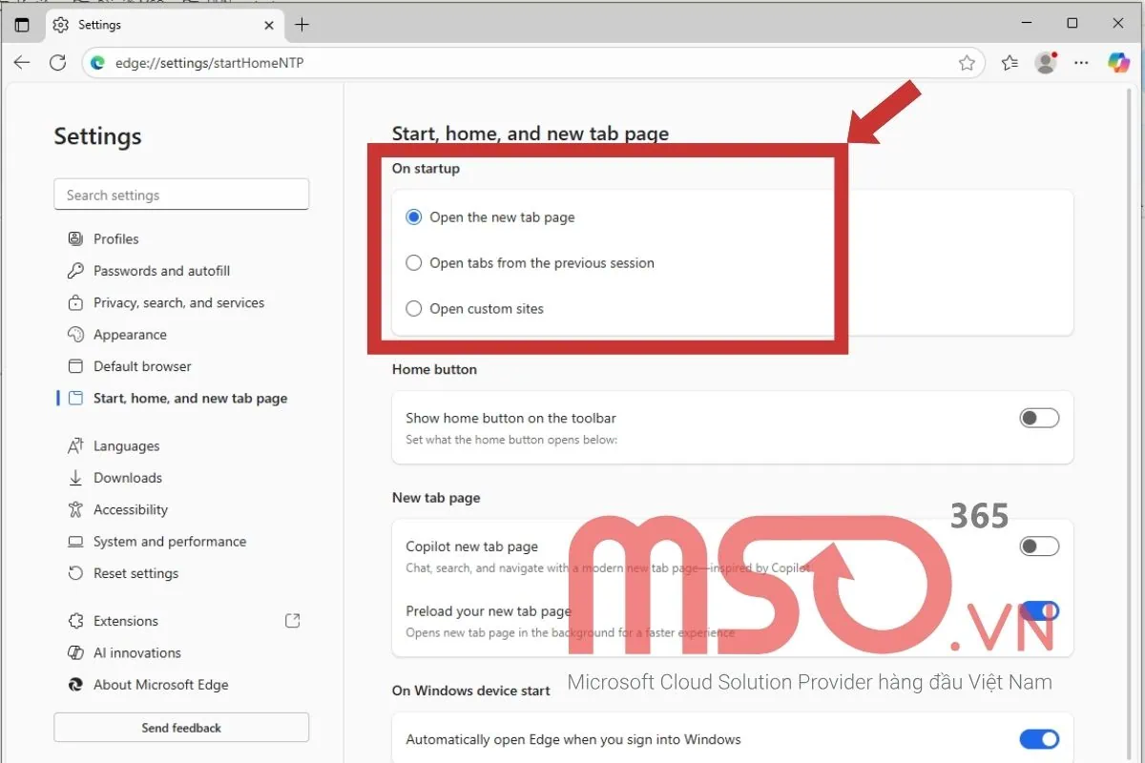Screen dimensions: 1145x763
Task: Select Open tabs from the previous session
Action: pyautogui.click(x=413, y=262)
